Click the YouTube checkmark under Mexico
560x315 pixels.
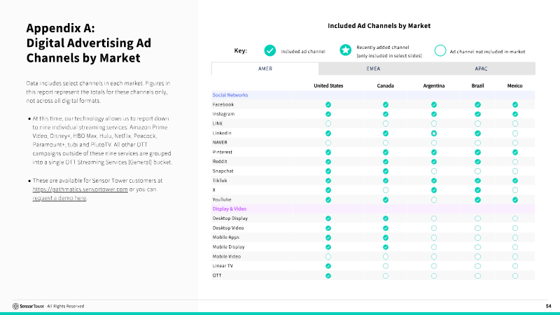point(515,200)
